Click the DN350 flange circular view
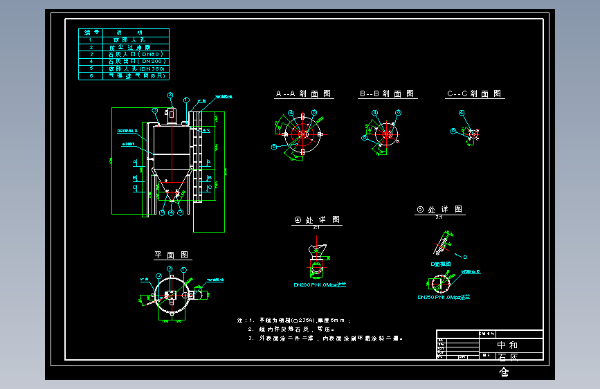Screen dimensions: 600x389 point(440,283)
